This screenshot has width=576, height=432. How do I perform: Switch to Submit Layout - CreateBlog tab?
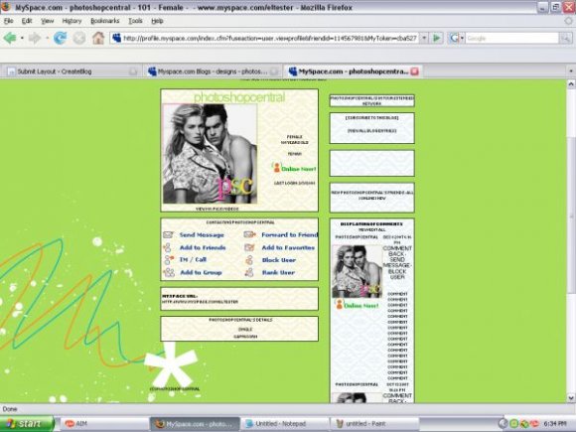coord(72,72)
